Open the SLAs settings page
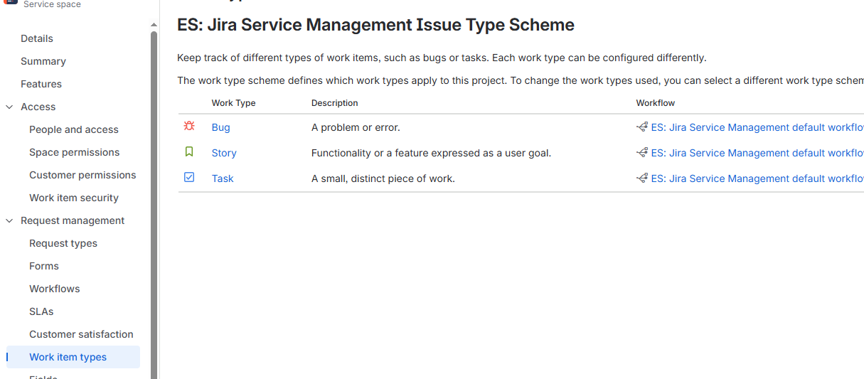This screenshot has width=864, height=379. [41, 311]
